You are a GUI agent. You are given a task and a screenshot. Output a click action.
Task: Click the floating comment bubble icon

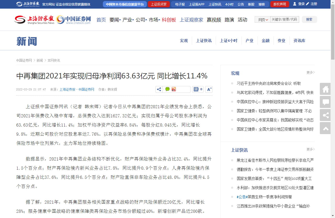tap(326, 102)
